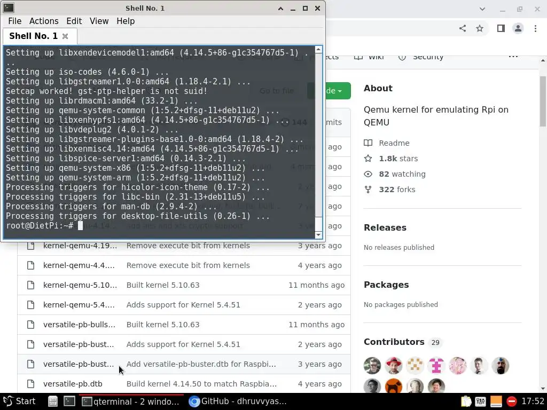This screenshot has width=547, height=410.
Task: Click terminal scrollbar up arrow
Action: click(x=318, y=50)
